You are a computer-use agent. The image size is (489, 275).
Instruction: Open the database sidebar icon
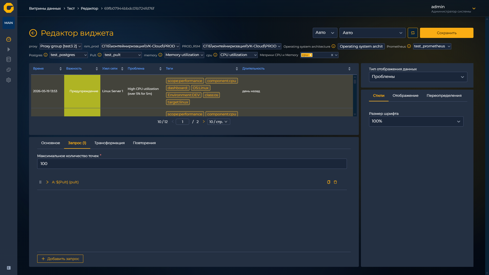click(9, 60)
